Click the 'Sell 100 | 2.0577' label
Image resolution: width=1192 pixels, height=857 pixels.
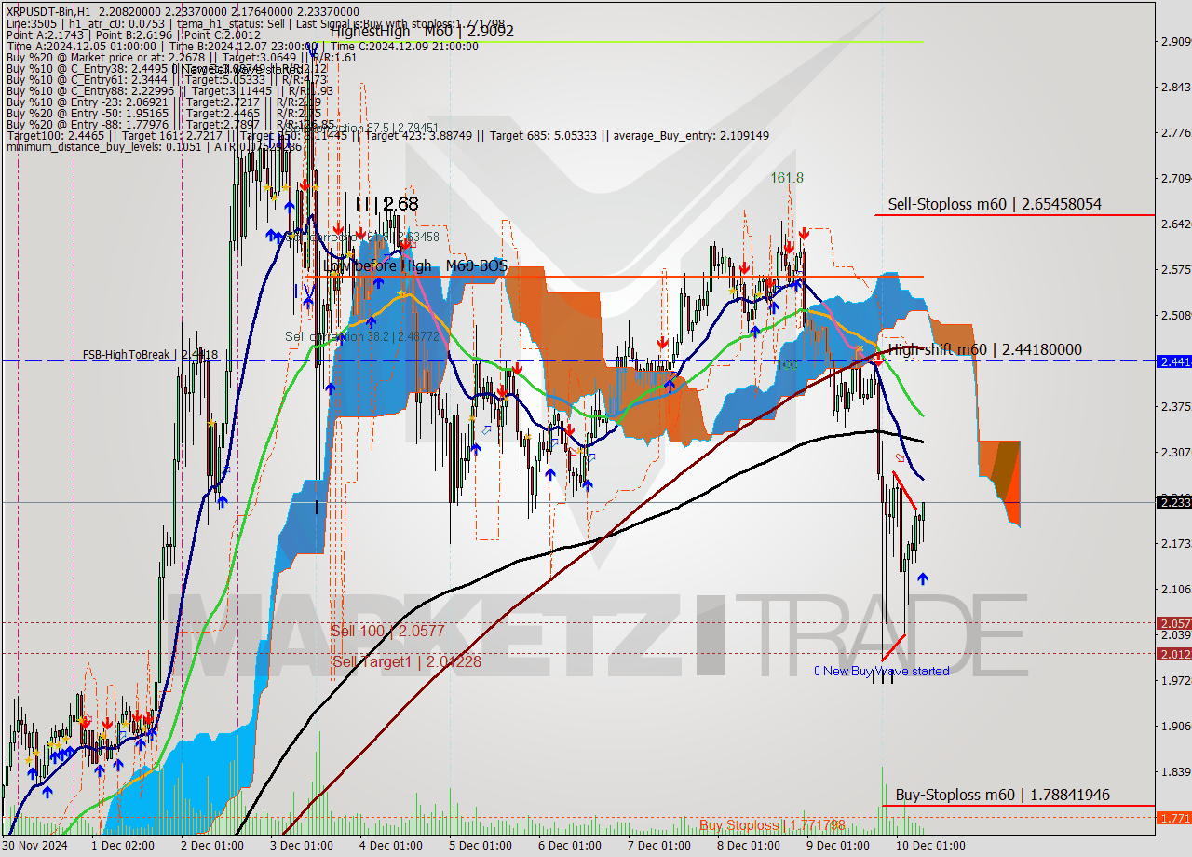(387, 631)
